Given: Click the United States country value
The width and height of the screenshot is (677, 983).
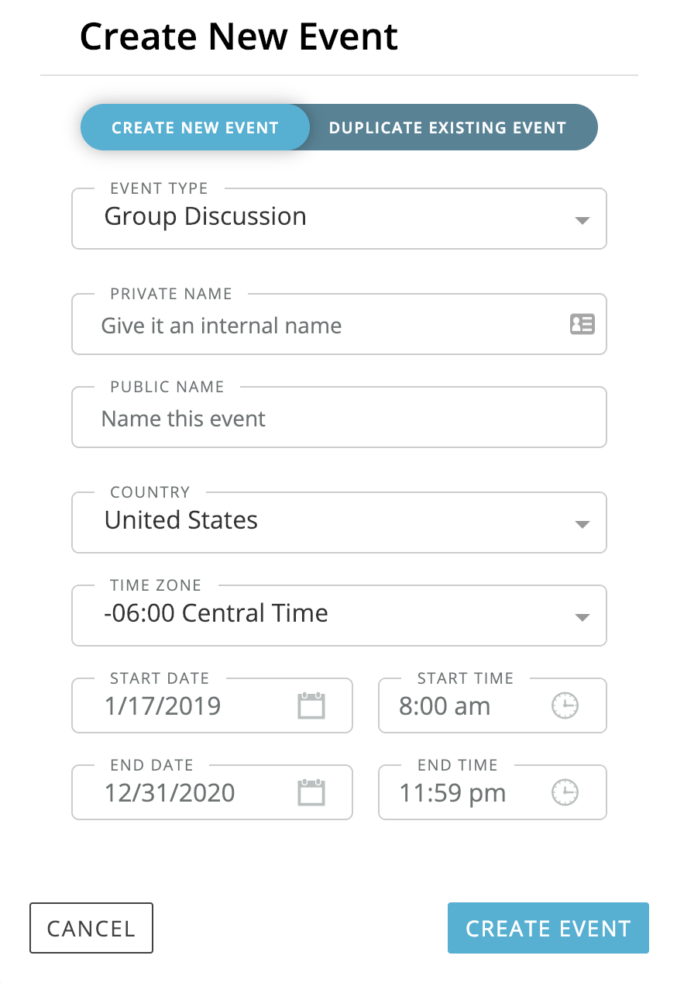Looking at the screenshot, I should pos(181,520).
